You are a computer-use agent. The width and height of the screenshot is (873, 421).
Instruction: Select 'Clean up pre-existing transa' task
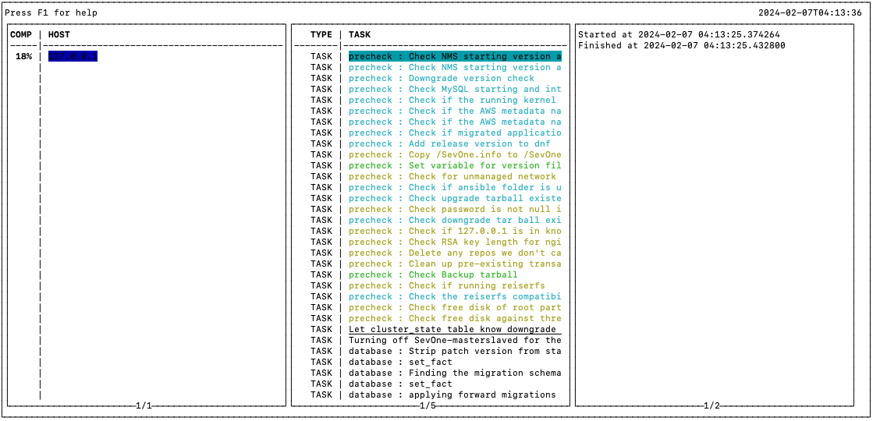click(455, 264)
